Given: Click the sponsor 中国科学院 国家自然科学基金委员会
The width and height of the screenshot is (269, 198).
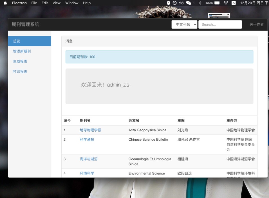Looking at the screenshot, I should 241,144.
